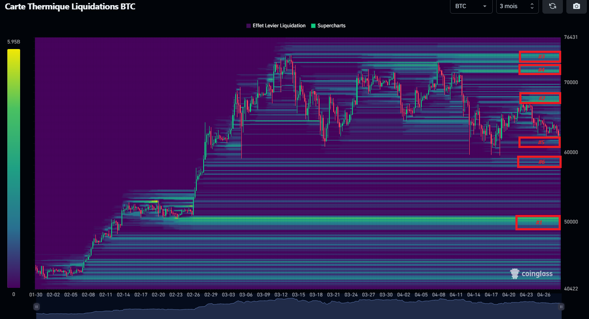
Task: Refresh the liquidation heatmap data
Action: point(553,6)
